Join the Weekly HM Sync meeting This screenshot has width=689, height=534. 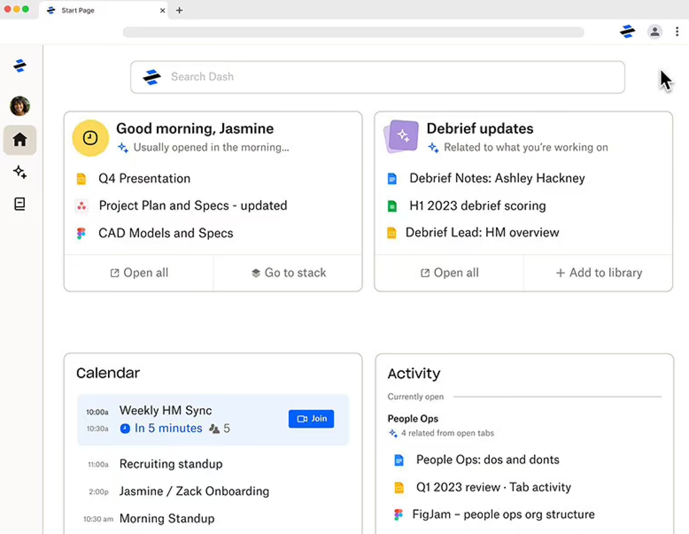311,419
